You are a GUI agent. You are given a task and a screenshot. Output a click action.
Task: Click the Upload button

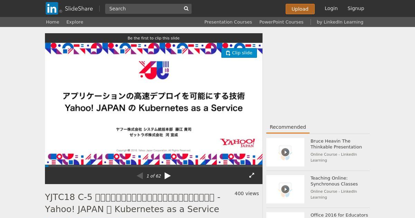[x=300, y=9]
